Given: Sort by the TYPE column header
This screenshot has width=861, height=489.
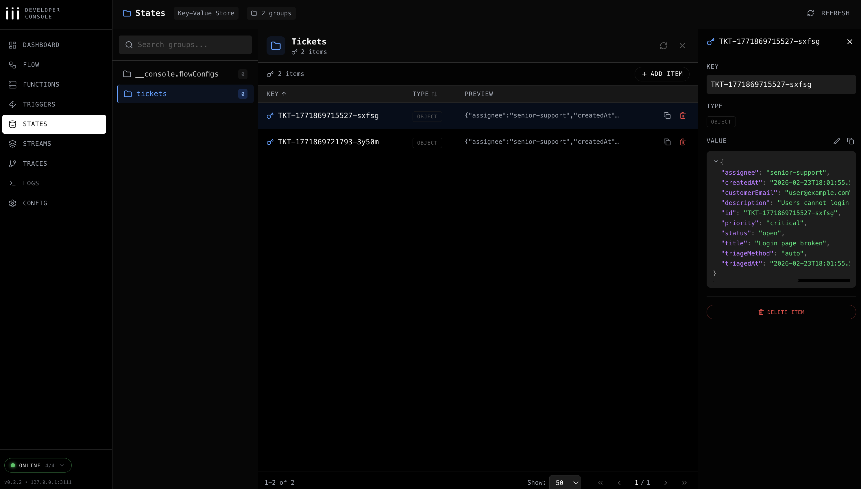Looking at the screenshot, I should coord(424,94).
